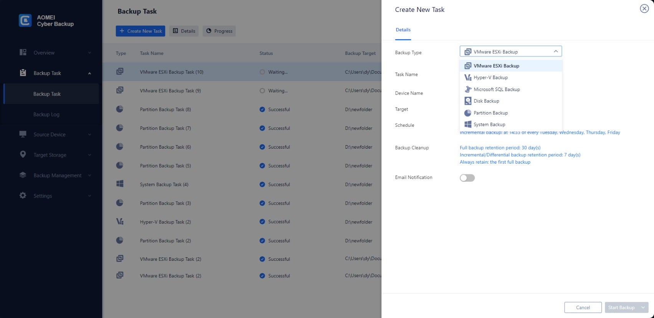Choose Microsoft SQL Backup from list
Image resolution: width=654 pixels, height=318 pixels.
(x=496, y=89)
